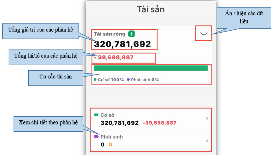Click the purple dot next to Phái sinh 0%
This screenshot has width=272, height=155.
(x=128, y=80)
